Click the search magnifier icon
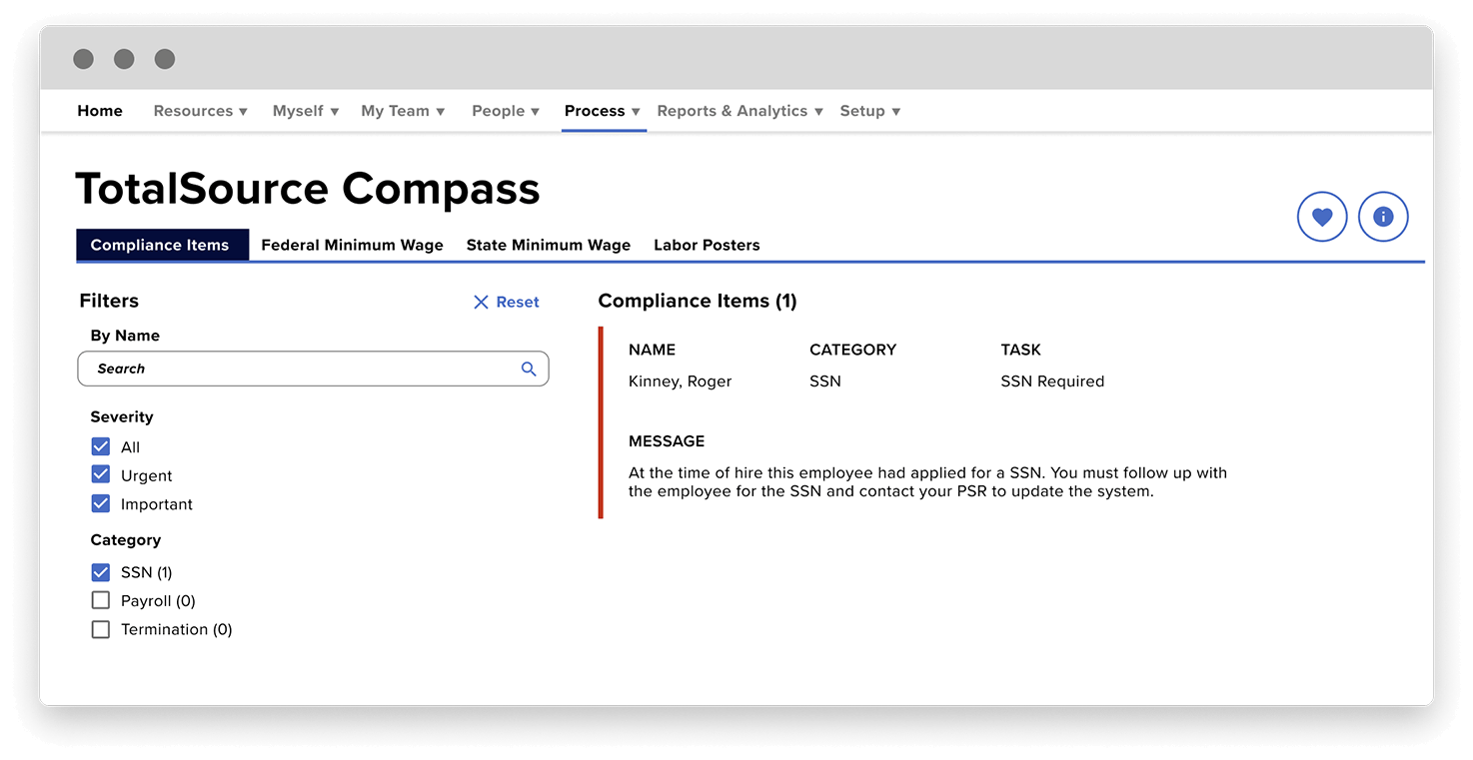The width and height of the screenshot is (1473, 760). [x=529, y=369]
